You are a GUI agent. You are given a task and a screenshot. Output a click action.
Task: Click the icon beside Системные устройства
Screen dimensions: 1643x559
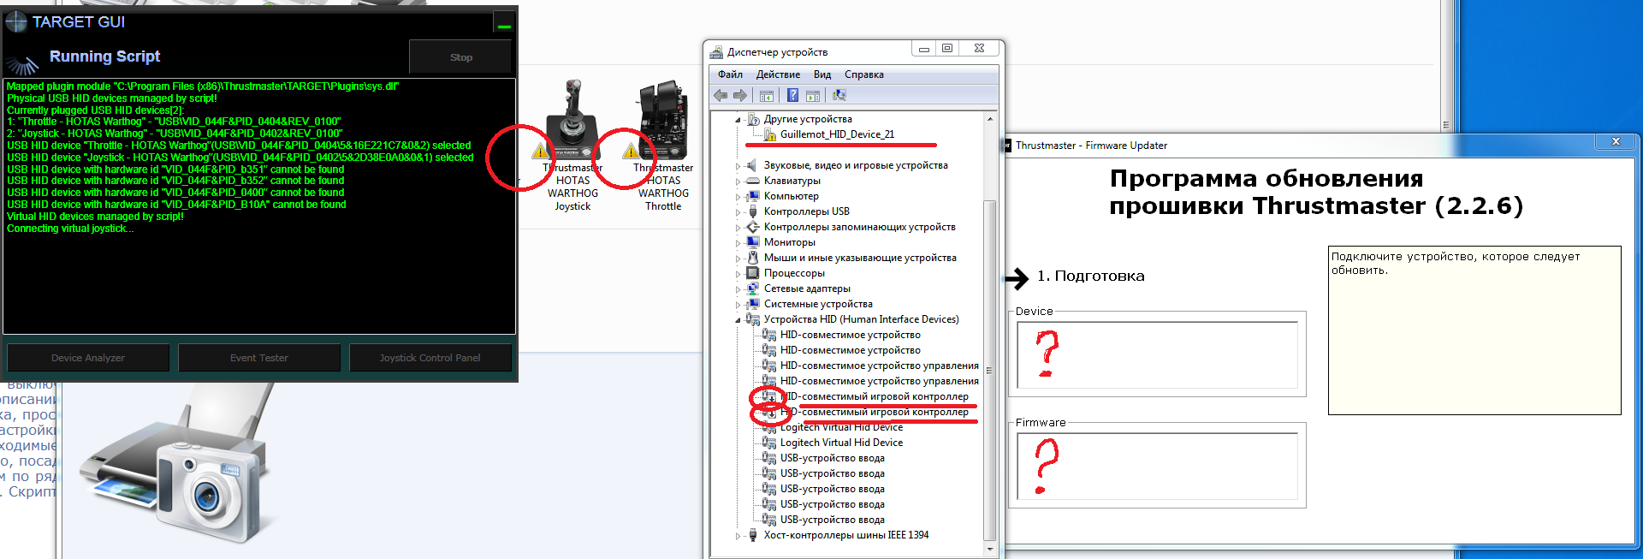(x=753, y=304)
